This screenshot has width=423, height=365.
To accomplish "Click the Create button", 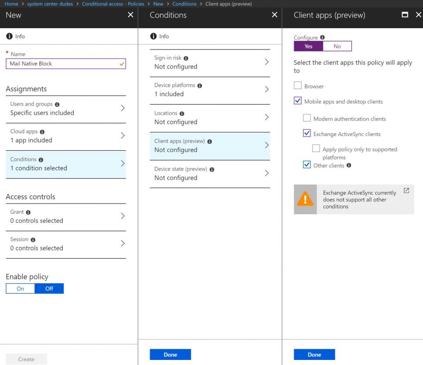I will pos(26,359).
